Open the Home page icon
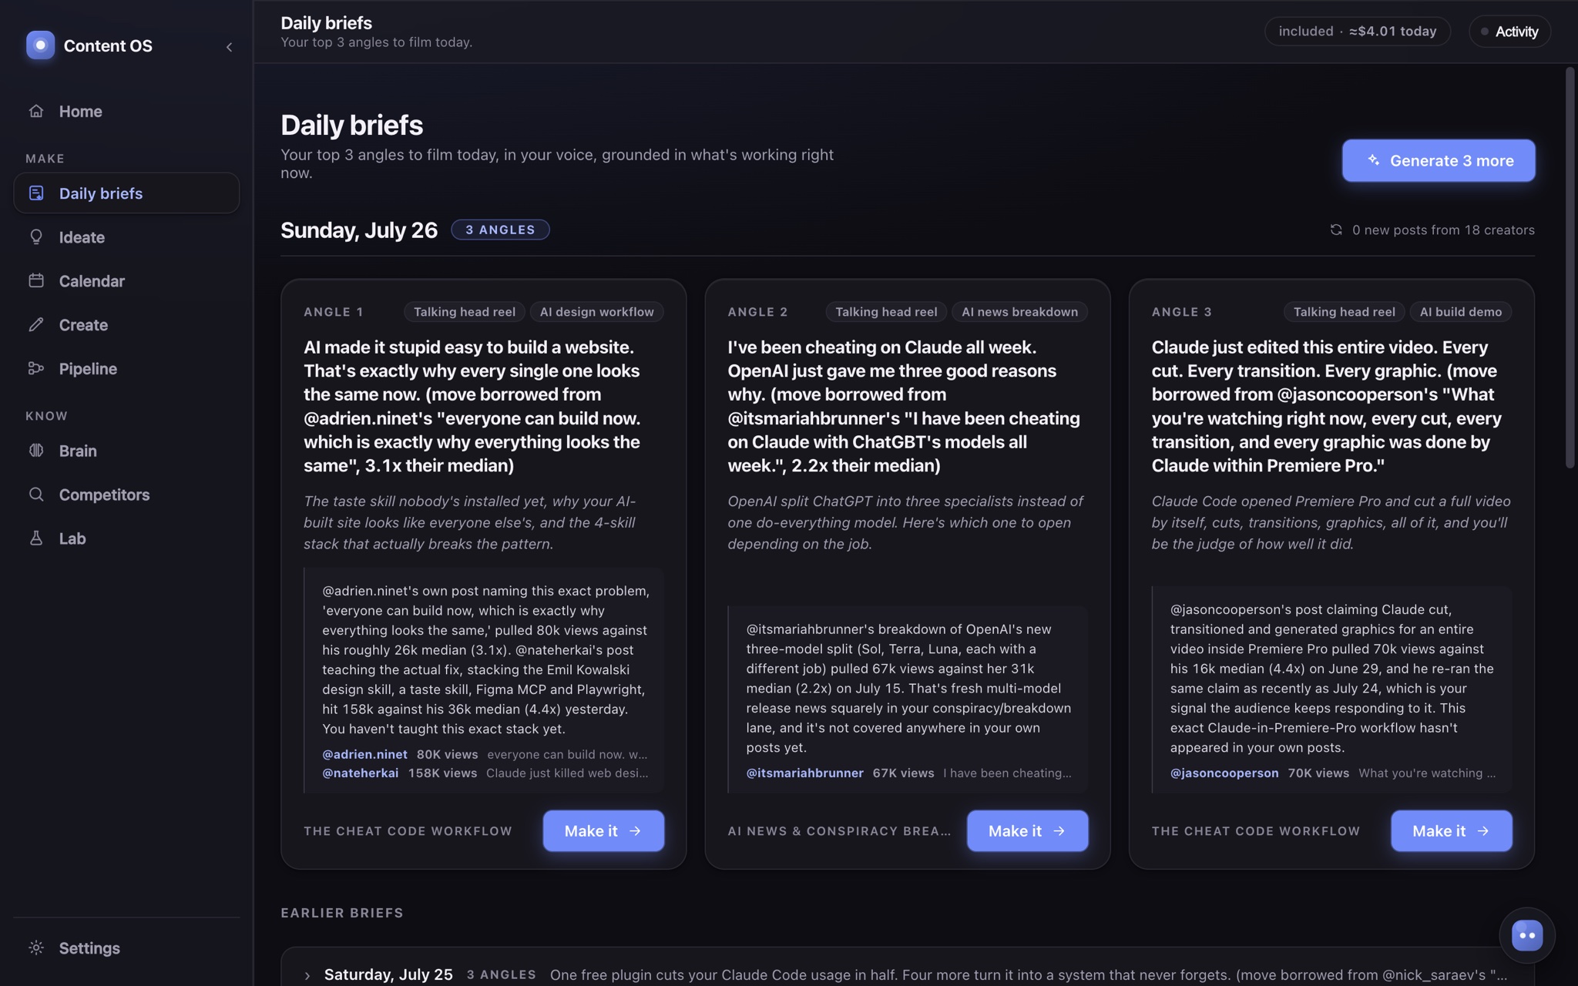1578x986 pixels. pyautogui.click(x=36, y=111)
